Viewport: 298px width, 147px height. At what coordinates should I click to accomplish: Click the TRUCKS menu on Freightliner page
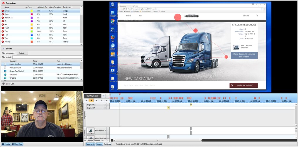tap(128, 16)
